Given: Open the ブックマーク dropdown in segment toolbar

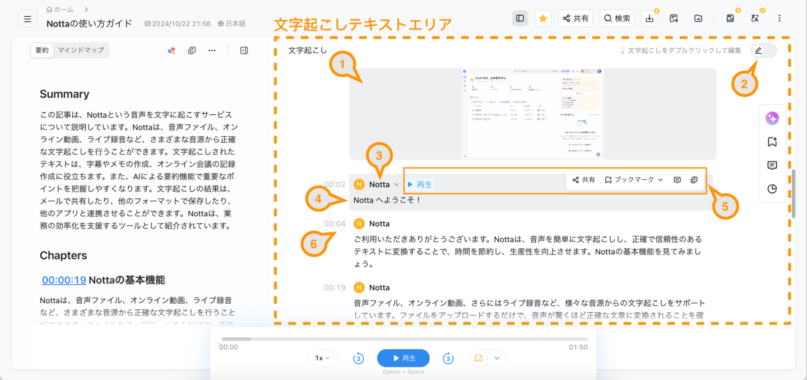Looking at the screenshot, I should [x=634, y=180].
